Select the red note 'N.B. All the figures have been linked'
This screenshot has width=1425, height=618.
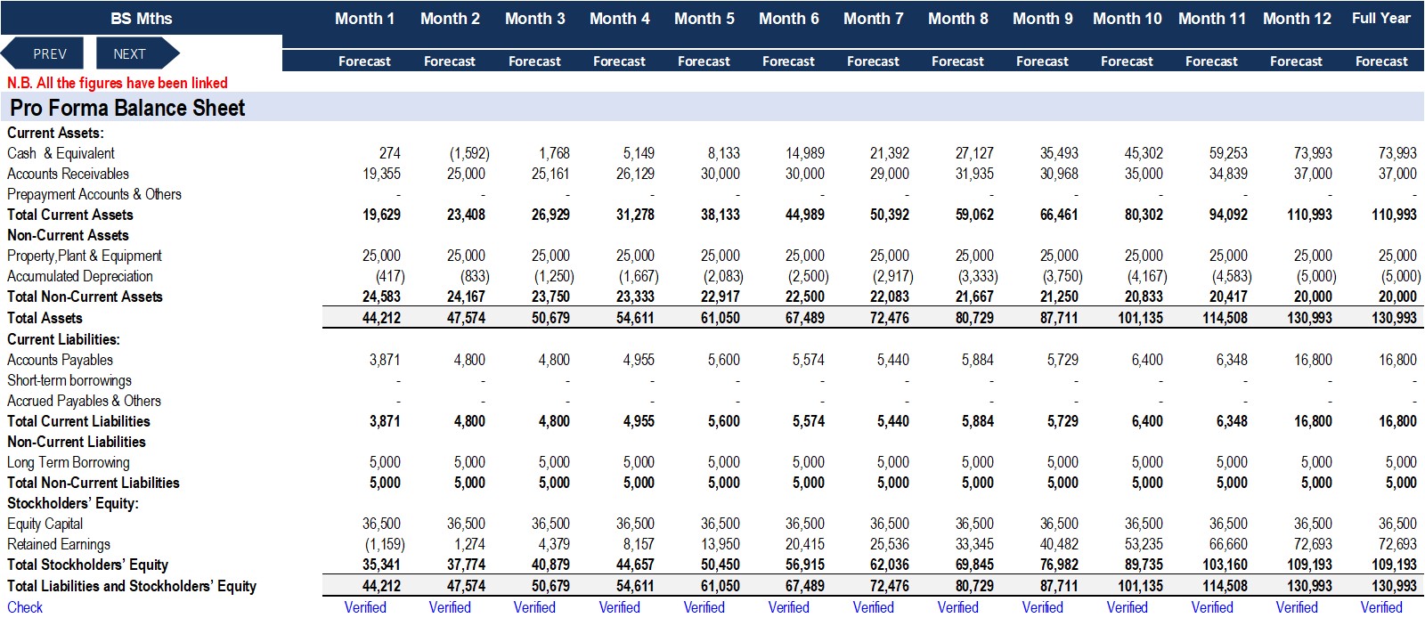tap(118, 83)
